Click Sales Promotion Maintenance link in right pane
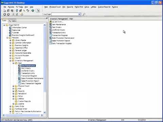This screenshot has width=163, height=122. point(63,38)
